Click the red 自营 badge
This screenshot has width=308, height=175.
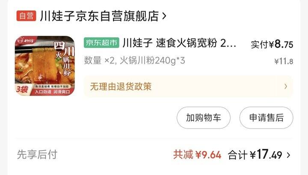tap(27, 16)
